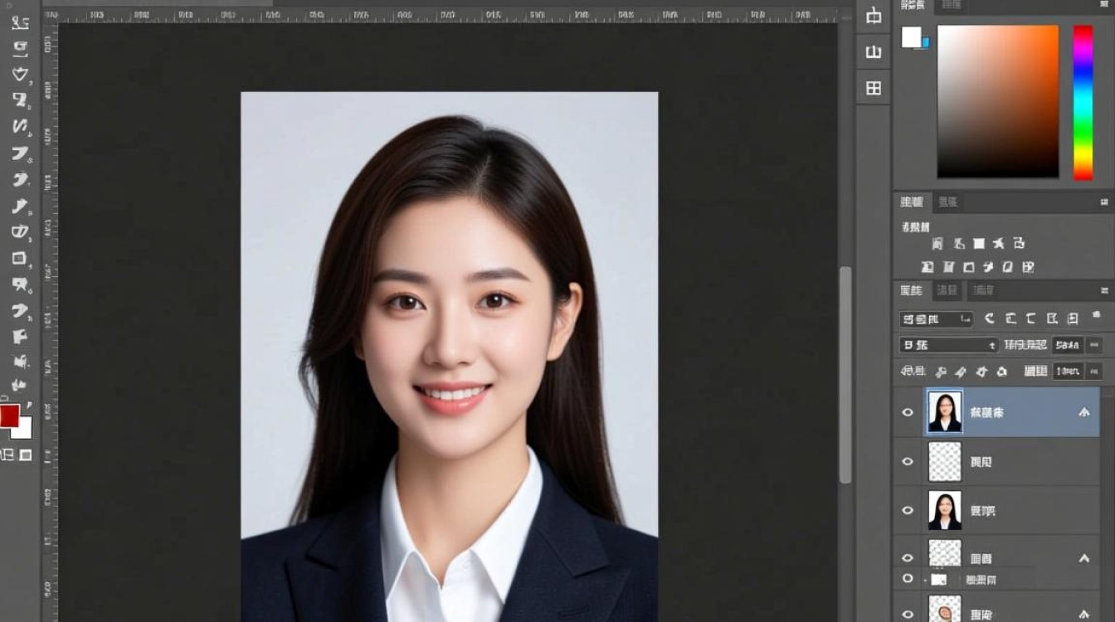Hide the third layer with portrait thumbnail
The image size is (1115, 622).
pos(908,511)
